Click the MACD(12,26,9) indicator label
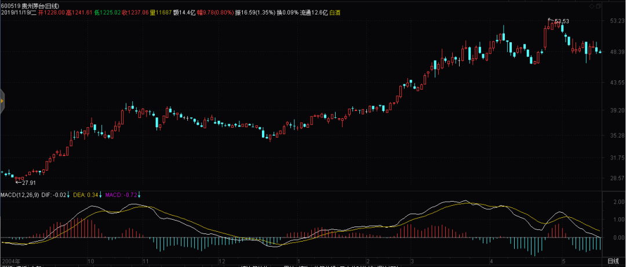 click(x=20, y=195)
